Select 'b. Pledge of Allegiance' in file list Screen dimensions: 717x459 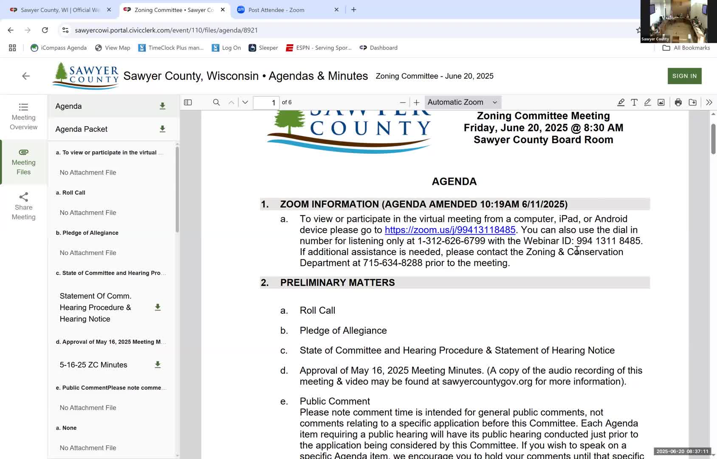coord(87,233)
